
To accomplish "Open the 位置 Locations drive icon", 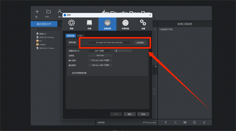I will 90,23.
